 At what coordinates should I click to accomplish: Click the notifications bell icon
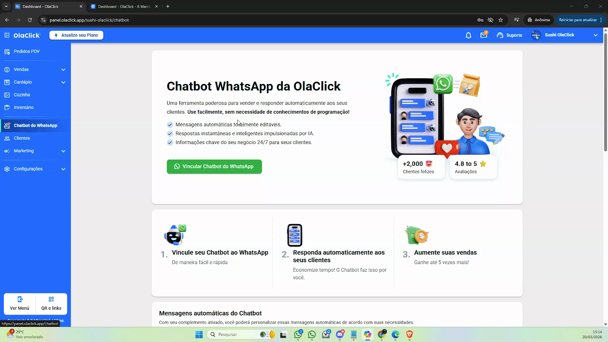468,35
